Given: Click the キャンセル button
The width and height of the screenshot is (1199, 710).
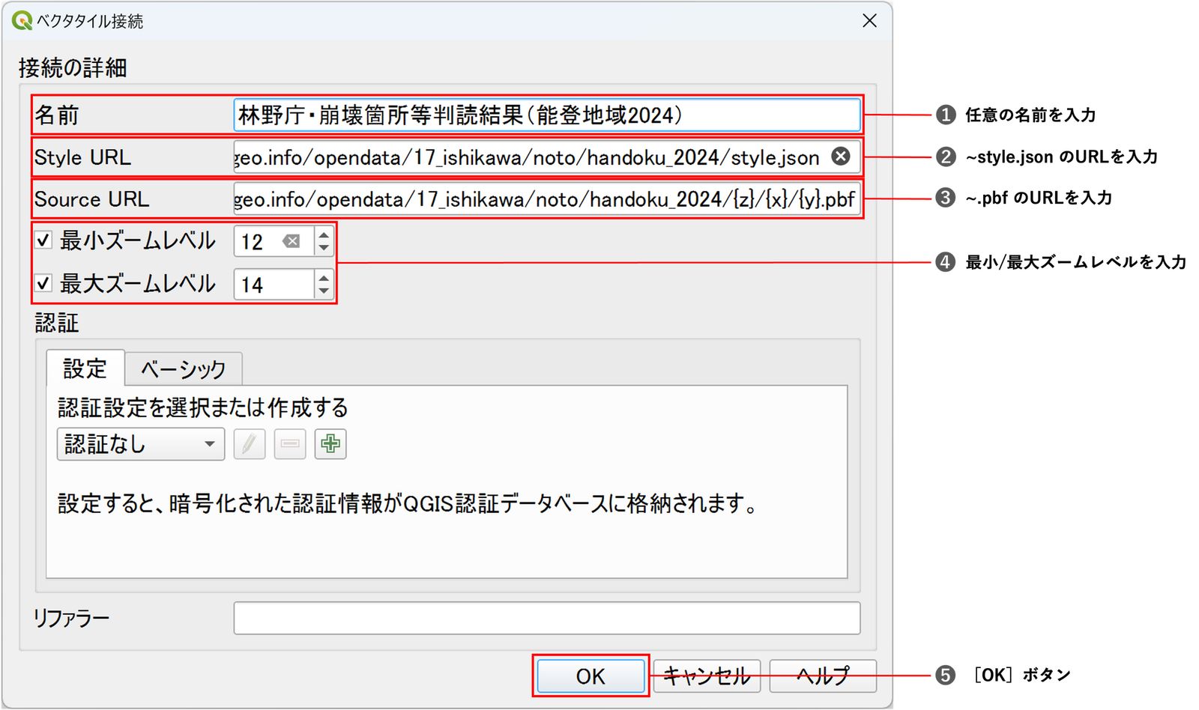Looking at the screenshot, I should [x=707, y=676].
